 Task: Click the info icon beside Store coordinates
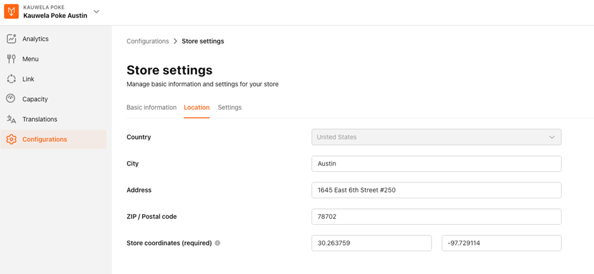217,243
